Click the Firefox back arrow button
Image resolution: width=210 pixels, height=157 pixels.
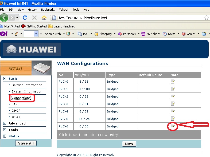4,18
